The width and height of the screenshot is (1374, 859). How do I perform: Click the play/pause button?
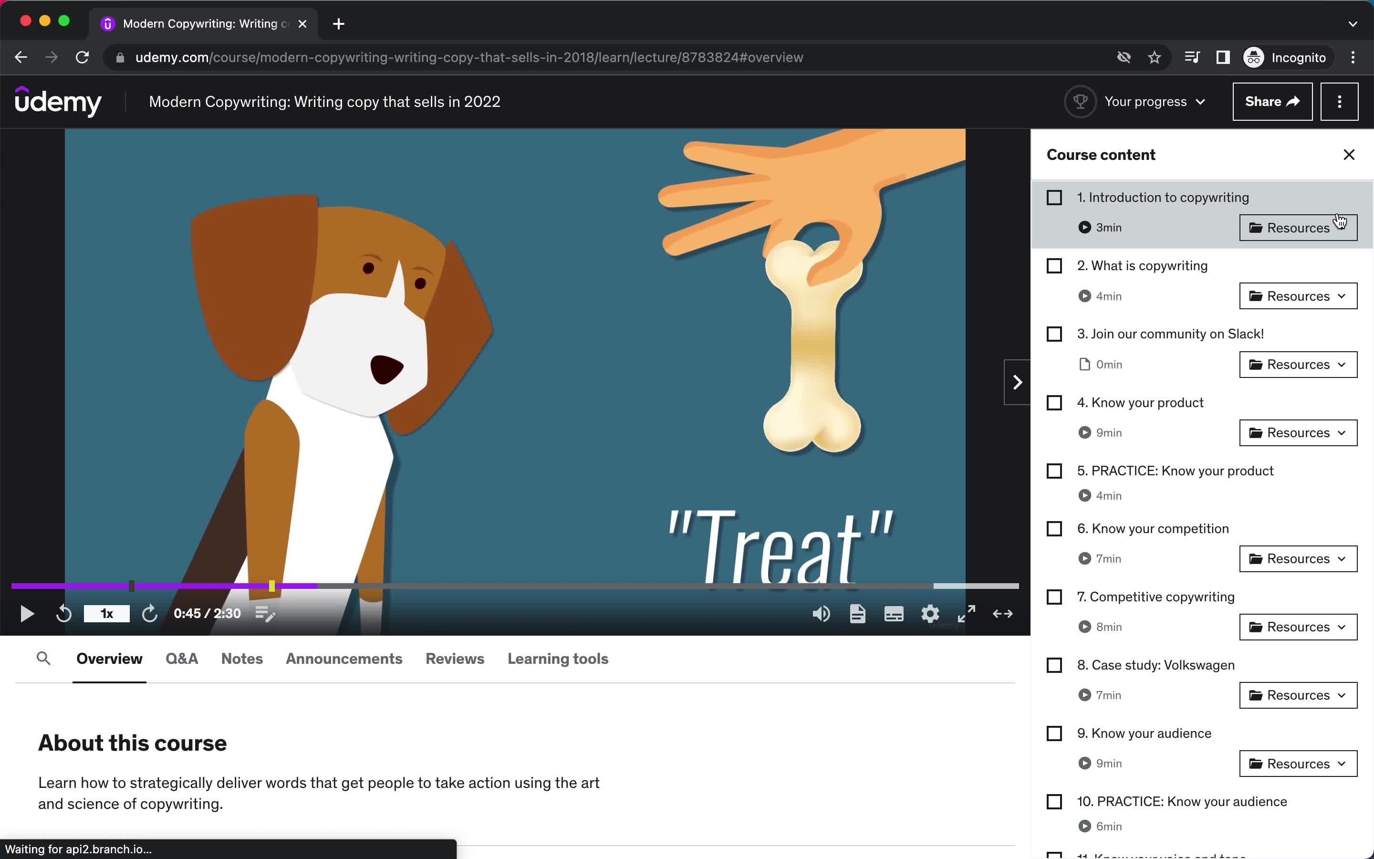click(27, 613)
